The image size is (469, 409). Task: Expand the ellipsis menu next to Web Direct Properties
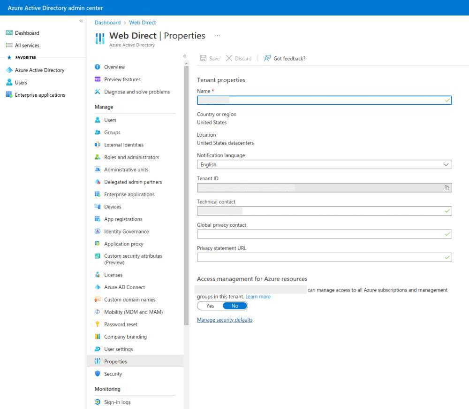pos(217,36)
